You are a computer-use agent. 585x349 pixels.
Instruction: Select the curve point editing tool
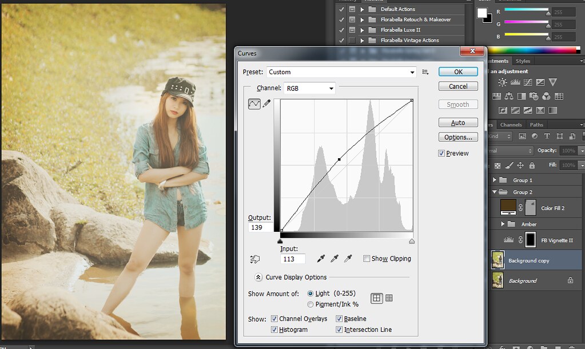click(x=254, y=103)
